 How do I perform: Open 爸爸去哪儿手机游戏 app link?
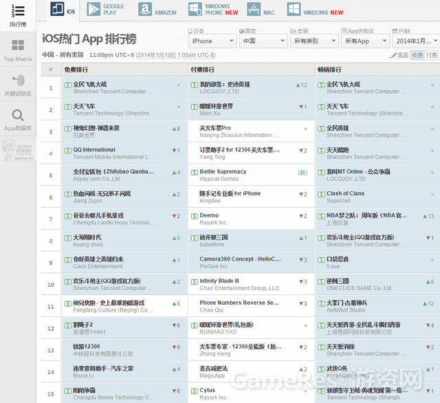pos(98,215)
